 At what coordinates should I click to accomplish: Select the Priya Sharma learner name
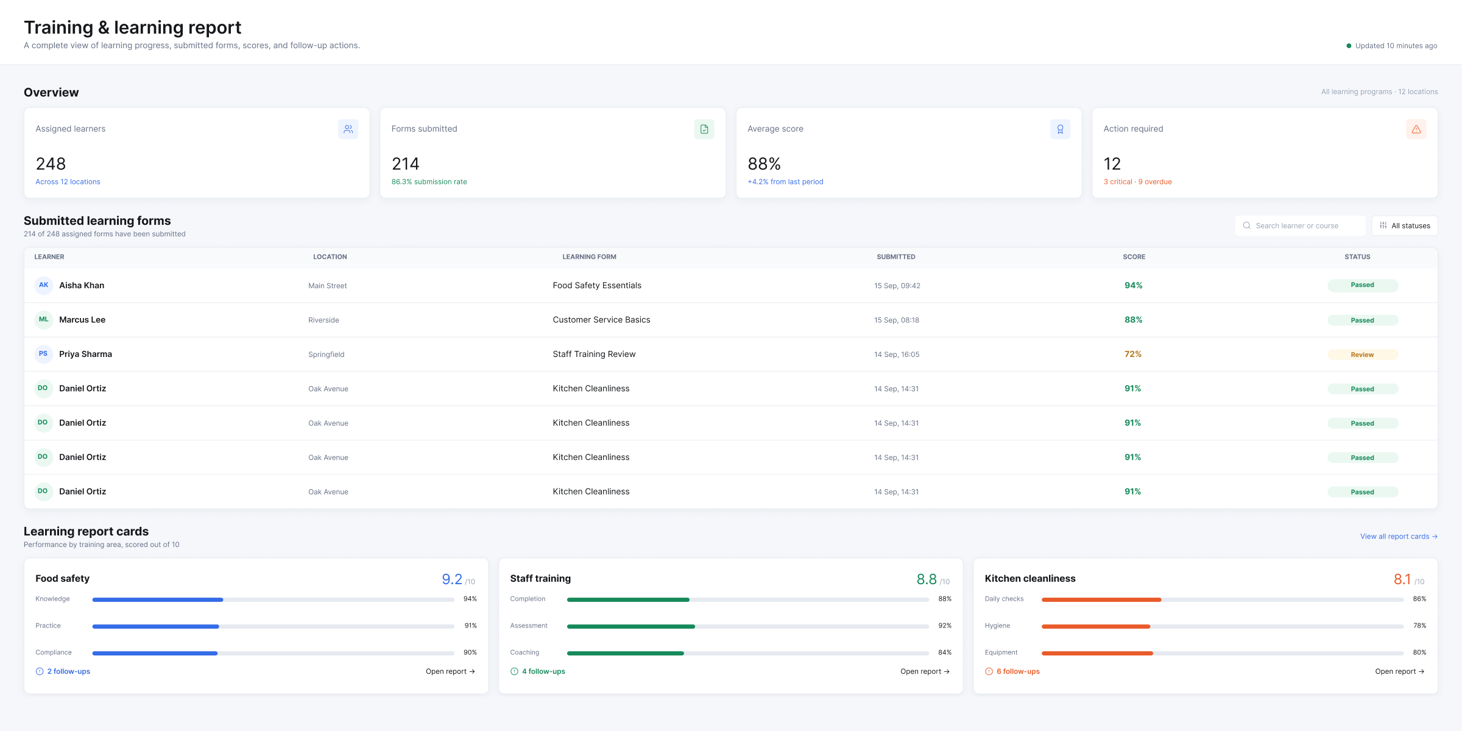coord(85,354)
